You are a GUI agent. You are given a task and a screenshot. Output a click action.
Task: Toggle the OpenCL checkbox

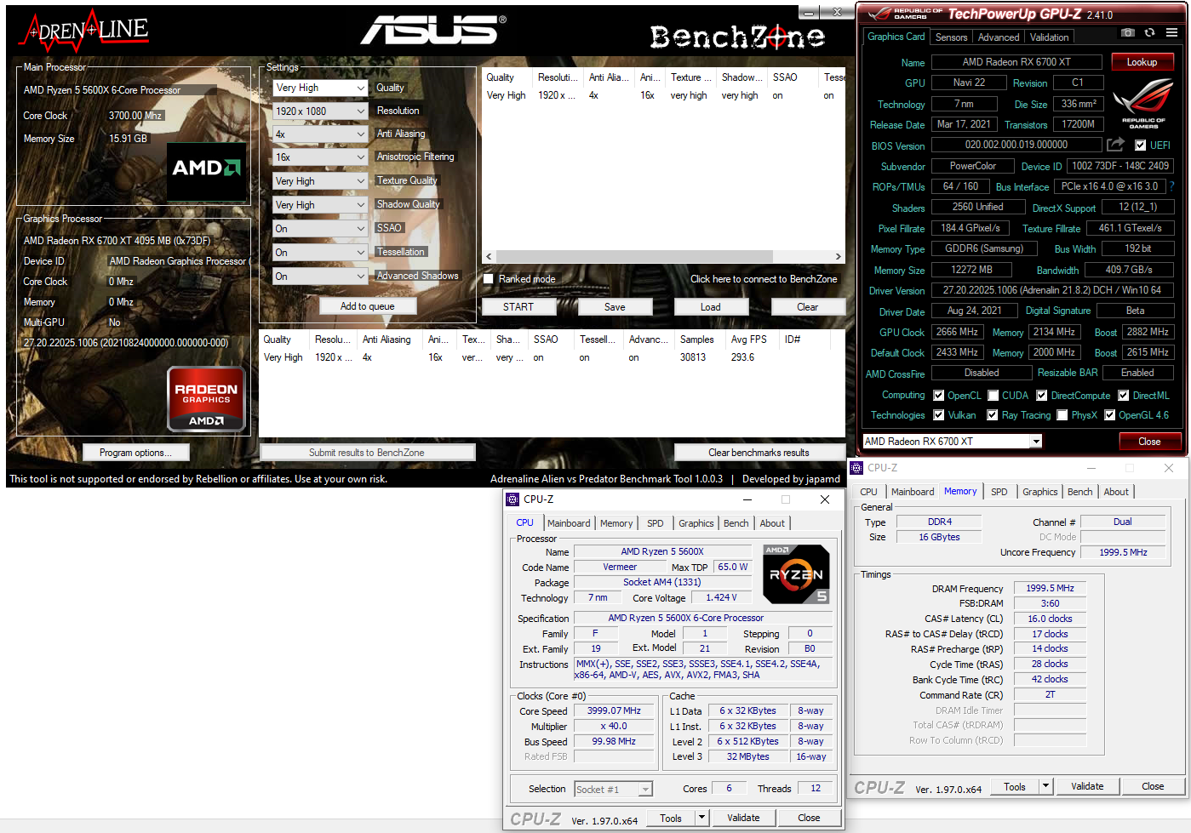[939, 396]
